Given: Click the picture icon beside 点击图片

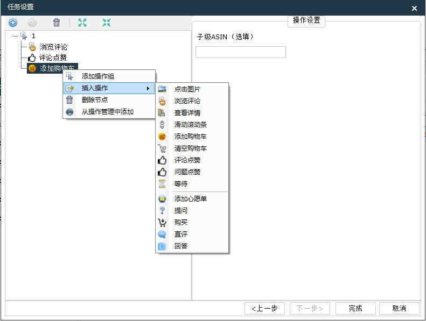Looking at the screenshot, I should click(162, 89).
